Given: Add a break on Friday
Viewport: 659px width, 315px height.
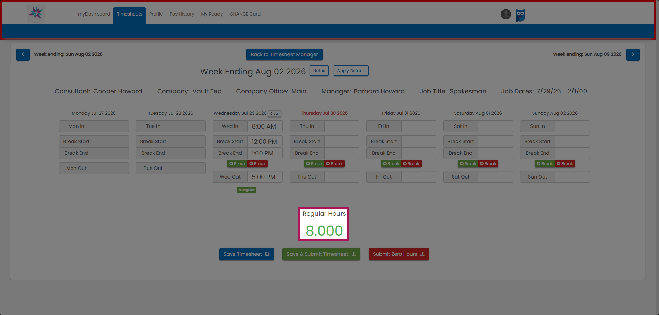Looking at the screenshot, I should click(x=391, y=164).
